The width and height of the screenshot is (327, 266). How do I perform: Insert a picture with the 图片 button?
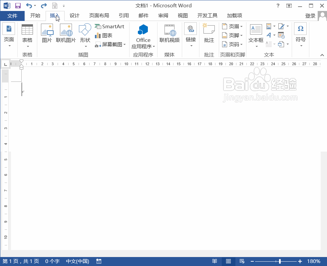[x=47, y=33]
